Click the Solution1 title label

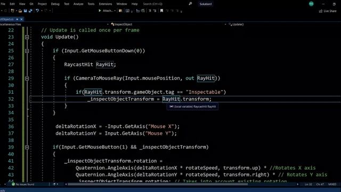pos(206,4)
